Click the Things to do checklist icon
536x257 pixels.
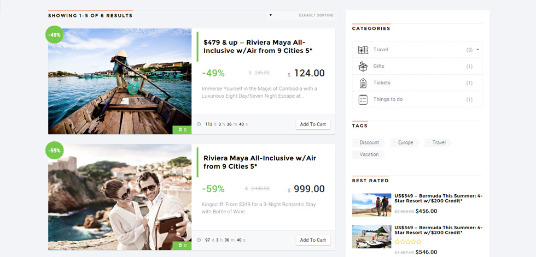pos(363,99)
